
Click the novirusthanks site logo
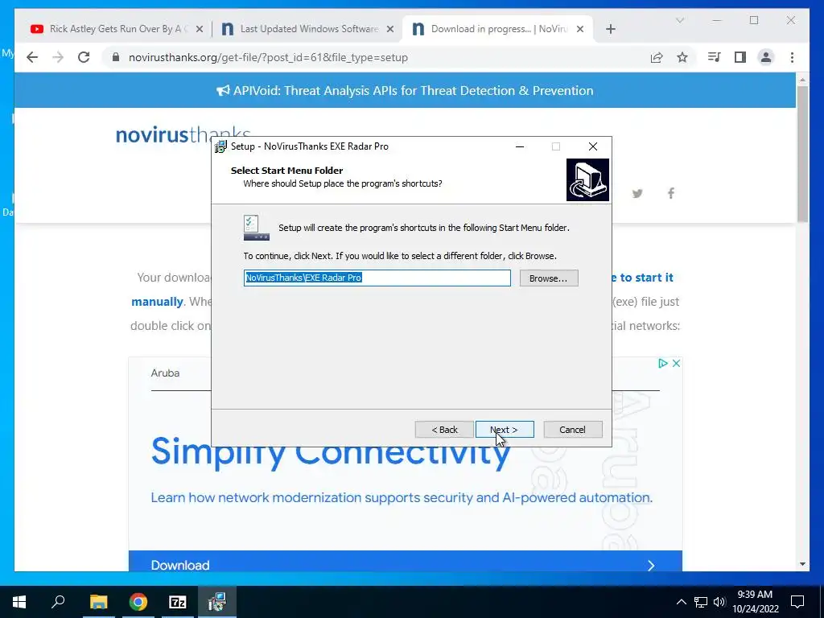coord(183,134)
